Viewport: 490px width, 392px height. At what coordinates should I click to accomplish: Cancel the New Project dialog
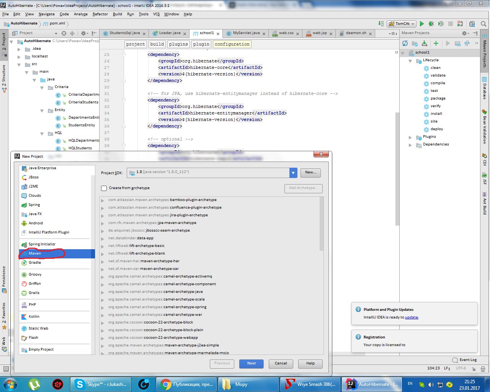281,364
